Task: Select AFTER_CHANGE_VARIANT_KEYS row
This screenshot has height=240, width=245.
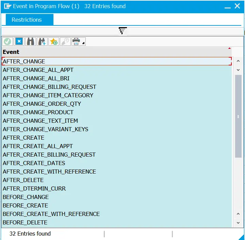Action: coord(117,129)
